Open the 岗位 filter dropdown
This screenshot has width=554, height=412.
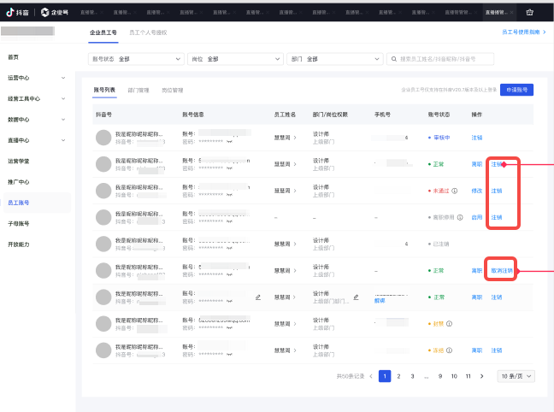tap(235, 59)
